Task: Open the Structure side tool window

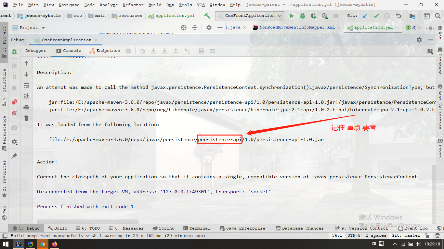Action: (4, 88)
